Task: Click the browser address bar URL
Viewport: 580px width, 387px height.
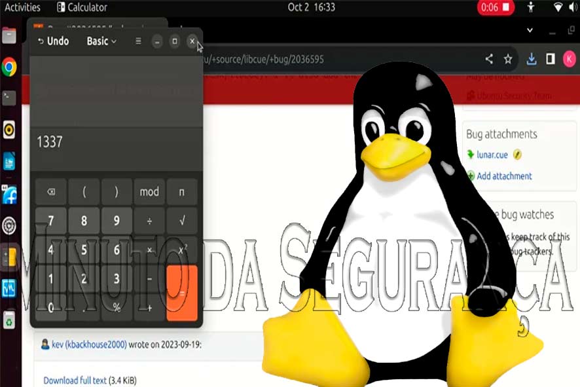Action: coord(263,59)
